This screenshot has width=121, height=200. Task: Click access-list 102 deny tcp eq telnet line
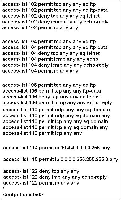point(51,16)
